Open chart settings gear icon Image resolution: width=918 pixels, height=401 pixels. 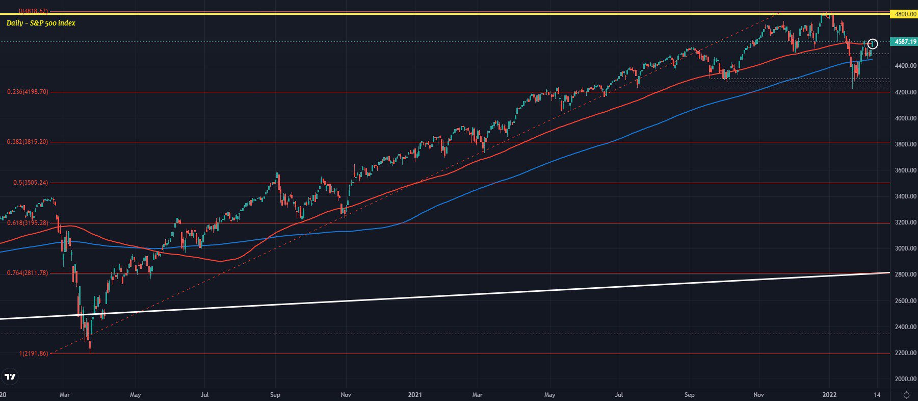click(906, 395)
